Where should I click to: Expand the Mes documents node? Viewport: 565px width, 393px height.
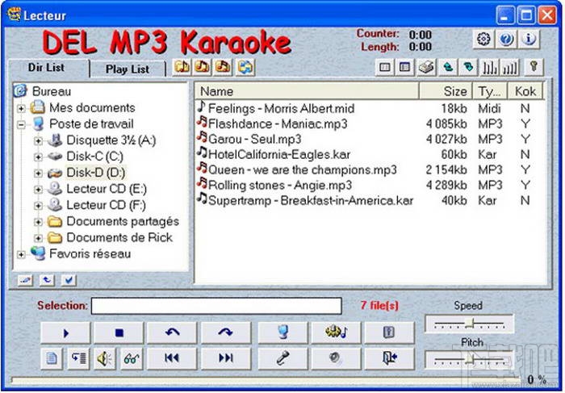pyautogui.click(x=21, y=108)
